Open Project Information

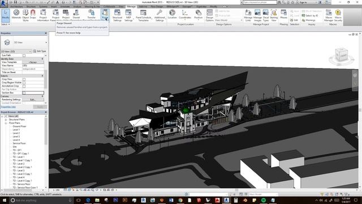pyautogui.click(x=43, y=15)
